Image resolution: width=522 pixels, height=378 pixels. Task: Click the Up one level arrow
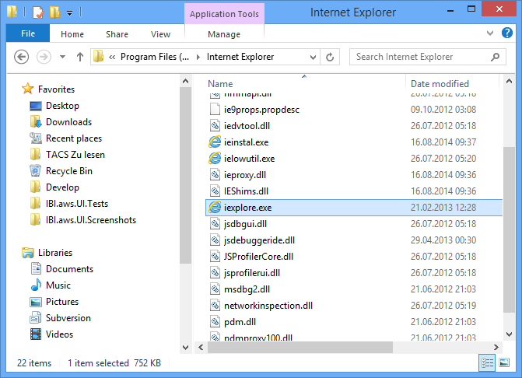pos(80,57)
